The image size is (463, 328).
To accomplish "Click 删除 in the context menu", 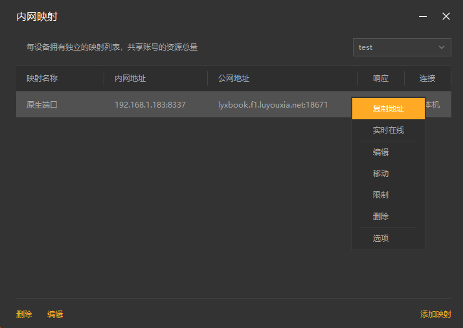I will click(381, 217).
